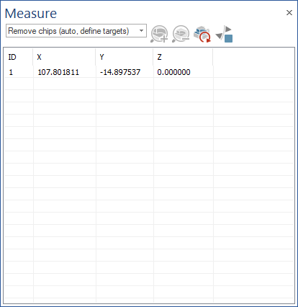Click the divider between X and Y headers
The image size is (298, 307).
pos(96,57)
